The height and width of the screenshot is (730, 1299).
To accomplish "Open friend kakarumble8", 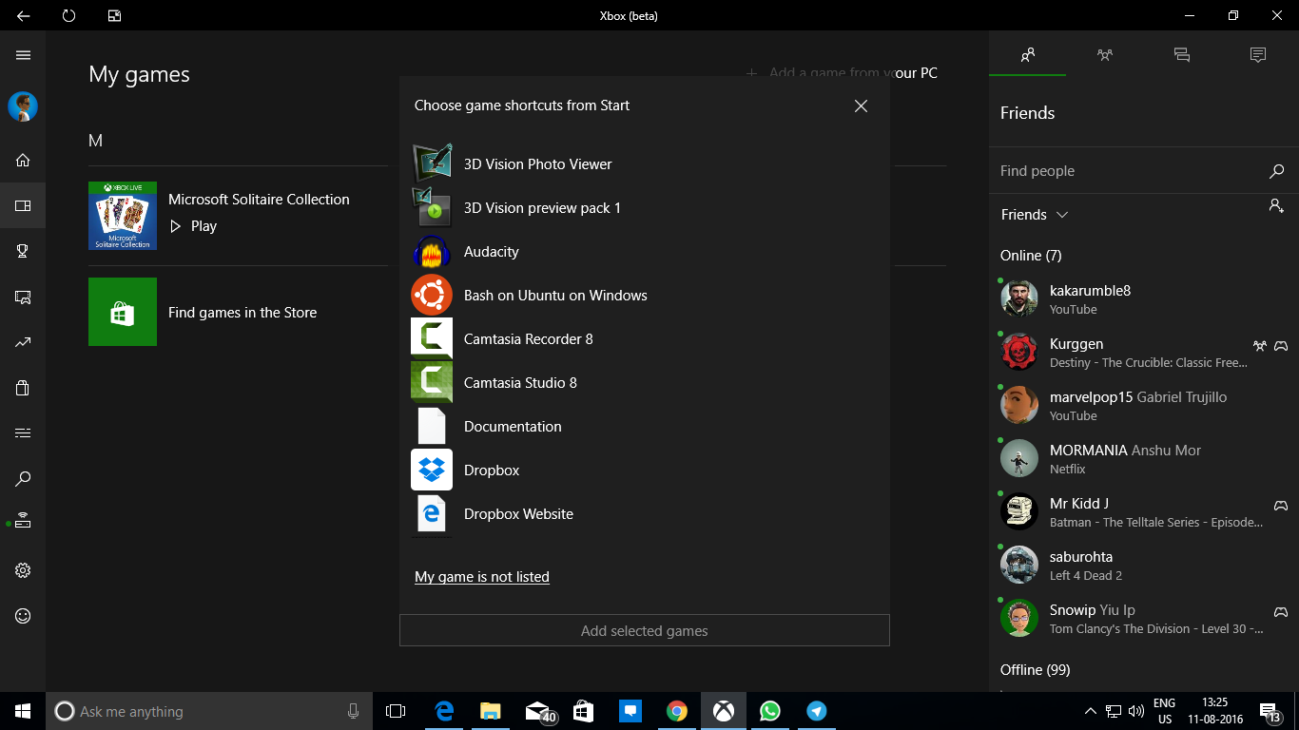I will click(x=1144, y=298).
